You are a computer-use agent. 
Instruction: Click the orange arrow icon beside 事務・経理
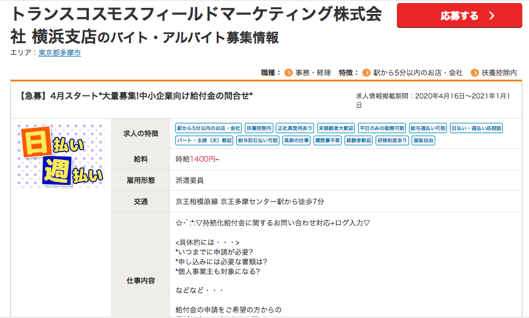coord(289,72)
